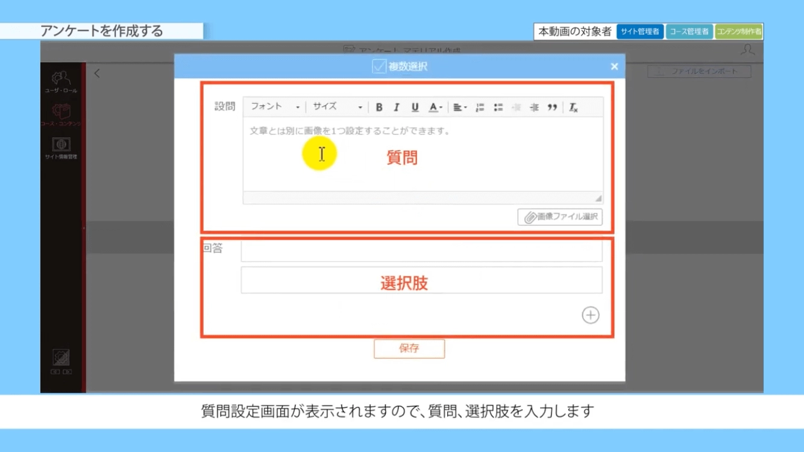This screenshot has width=804, height=452.
Task: Insert a numbered list
Action: (480, 107)
